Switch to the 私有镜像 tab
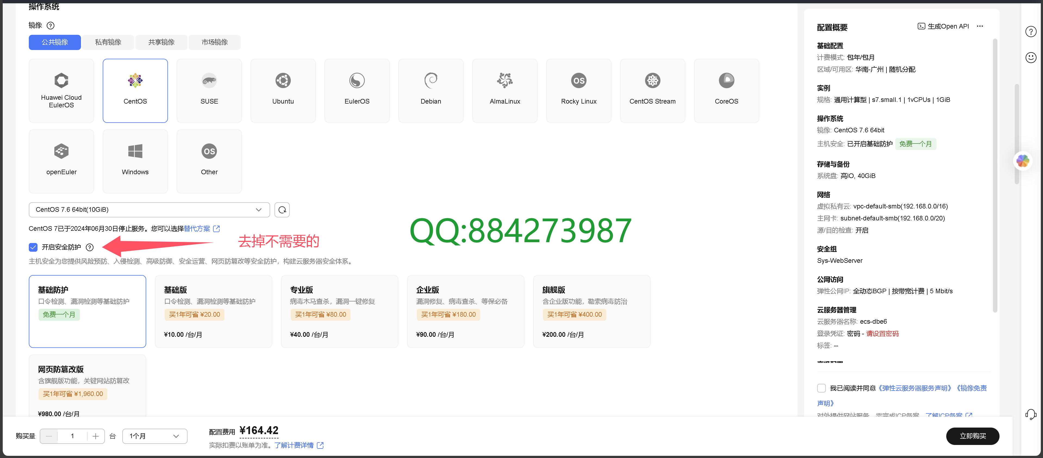The height and width of the screenshot is (458, 1043). 108,42
